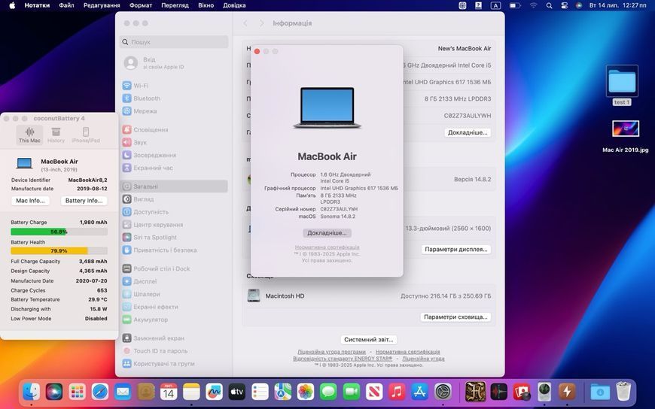Open the Apple menu
Viewport: 655px width, 409px height.
[x=12, y=5]
